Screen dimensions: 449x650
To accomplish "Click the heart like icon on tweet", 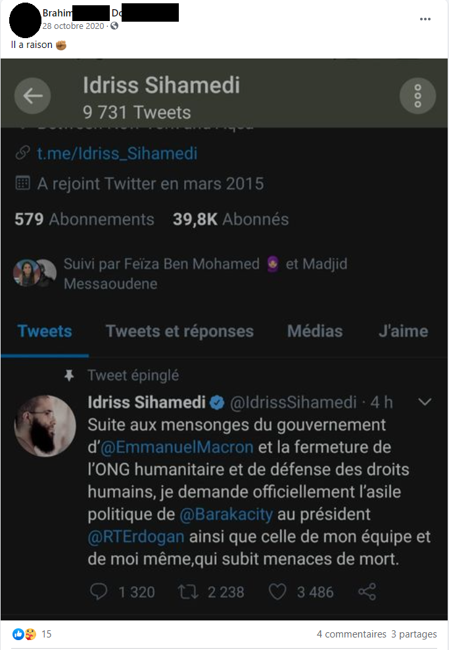I will [x=277, y=592].
